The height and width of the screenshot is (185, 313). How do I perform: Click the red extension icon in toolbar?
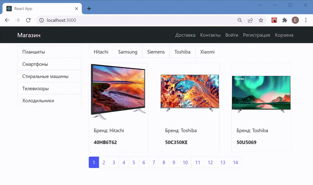[x=274, y=20]
